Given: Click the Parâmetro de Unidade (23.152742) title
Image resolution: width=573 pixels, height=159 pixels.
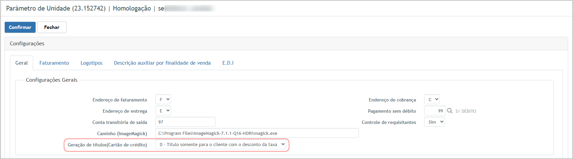Looking at the screenshot, I should (56, 9).
